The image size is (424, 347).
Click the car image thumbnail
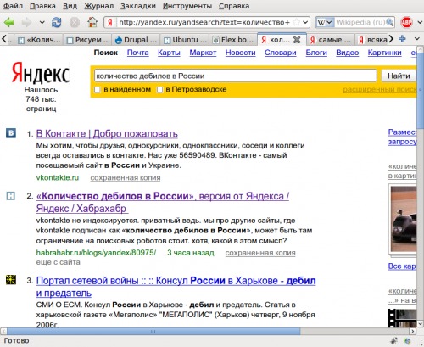[x=404, y=219]
